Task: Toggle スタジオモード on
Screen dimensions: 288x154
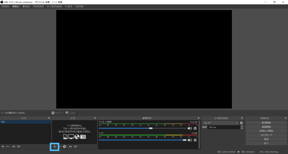Action: [x=266, y=135]
